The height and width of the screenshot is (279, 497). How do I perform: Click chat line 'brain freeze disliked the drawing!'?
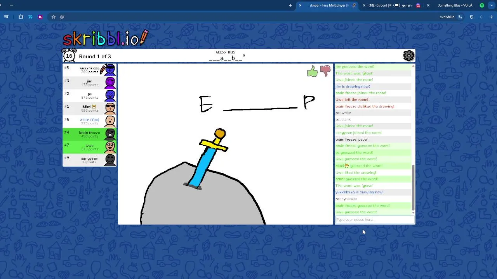click(x=365, y=106)
